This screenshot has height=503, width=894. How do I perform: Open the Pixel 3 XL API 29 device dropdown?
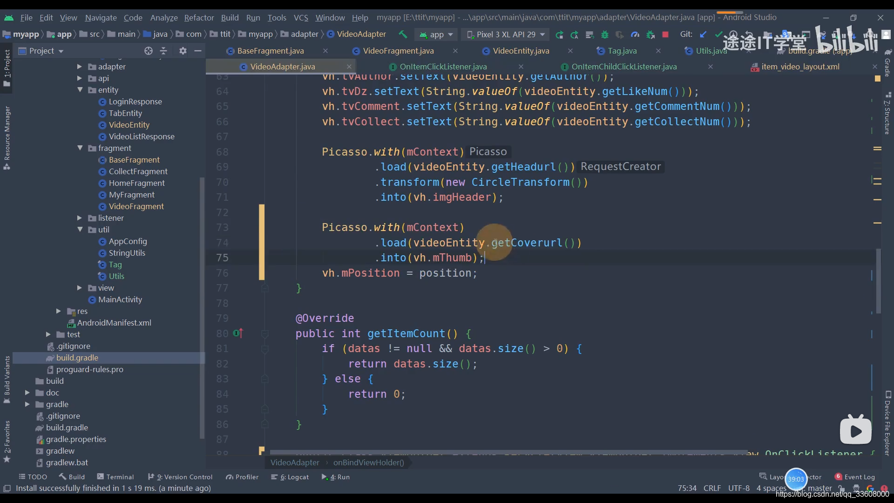(x=506, y=34)
